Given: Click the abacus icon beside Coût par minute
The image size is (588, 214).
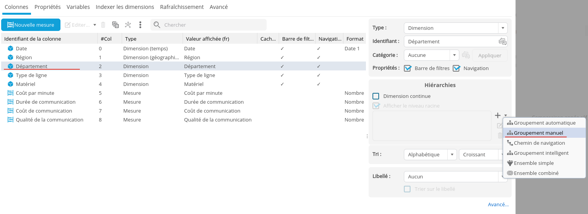Looking at the screenshot, I should (x=10, y=93).
